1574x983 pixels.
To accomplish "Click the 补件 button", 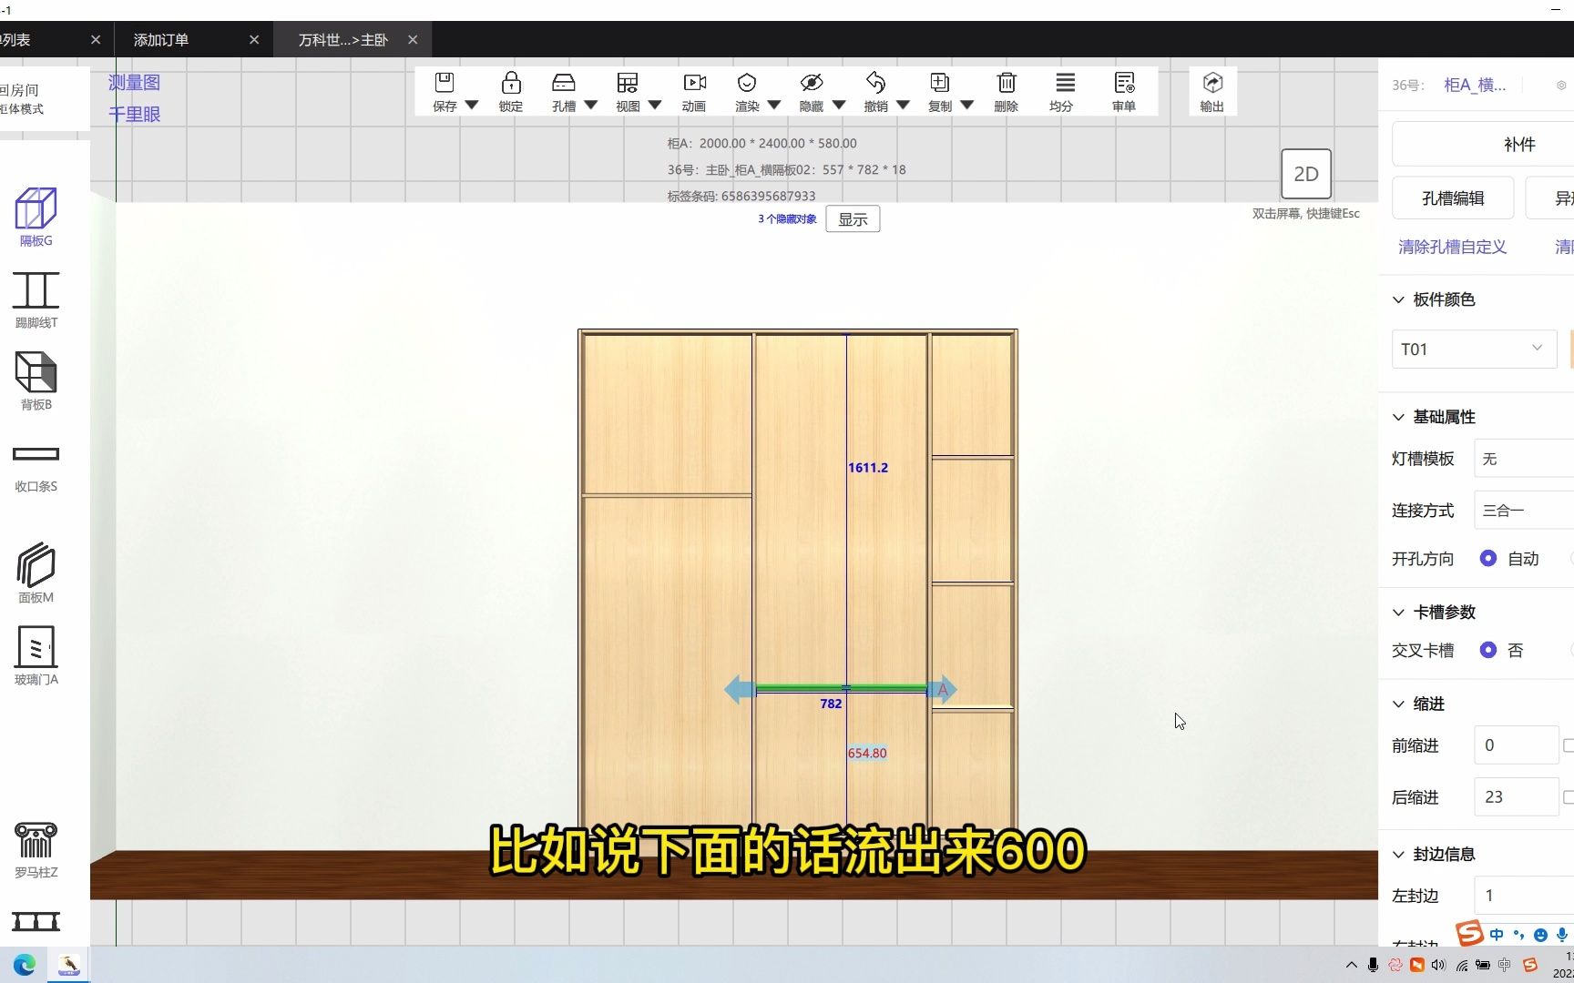I will (1483, 144).
